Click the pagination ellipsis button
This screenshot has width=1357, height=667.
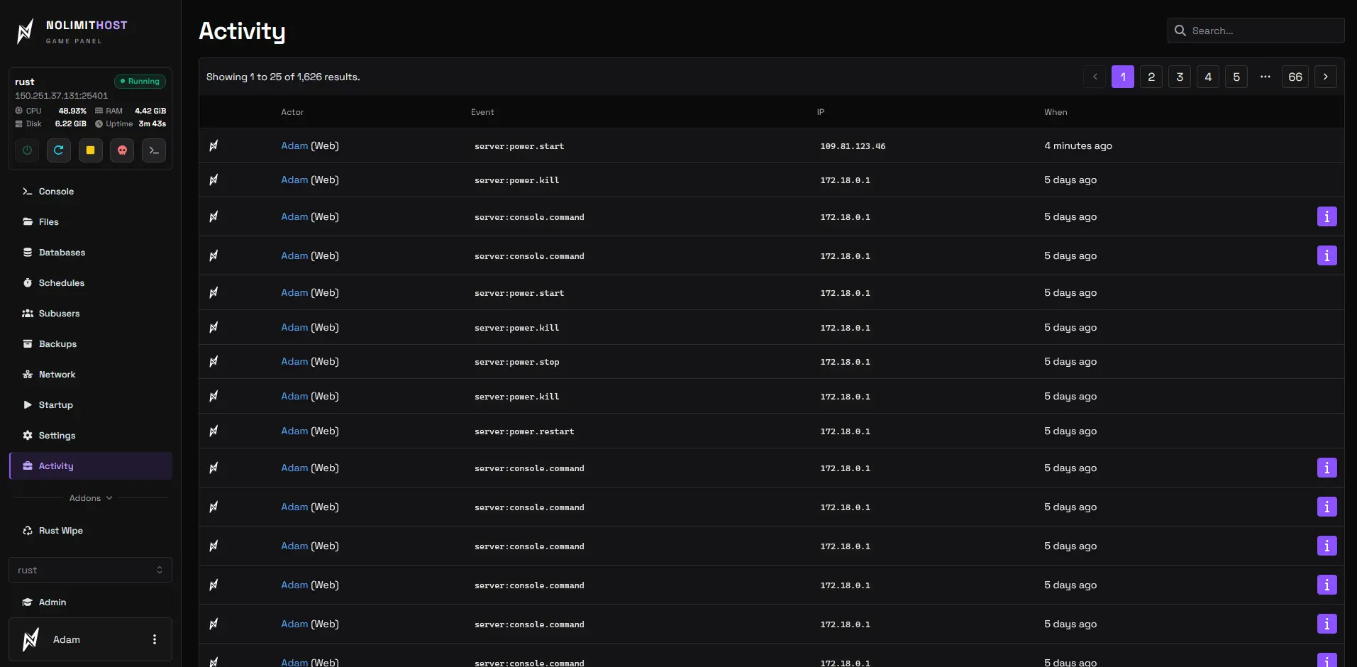point(1265,77)
